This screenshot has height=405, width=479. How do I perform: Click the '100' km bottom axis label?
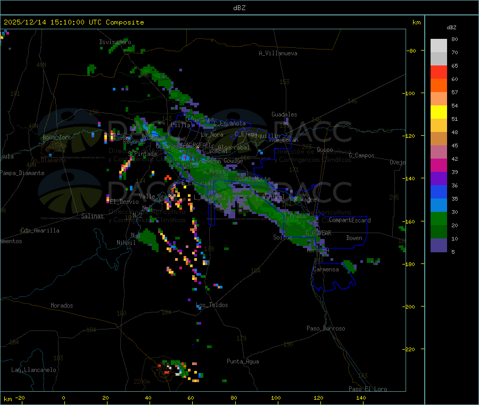pyautogui.click(x=276, y=398)
